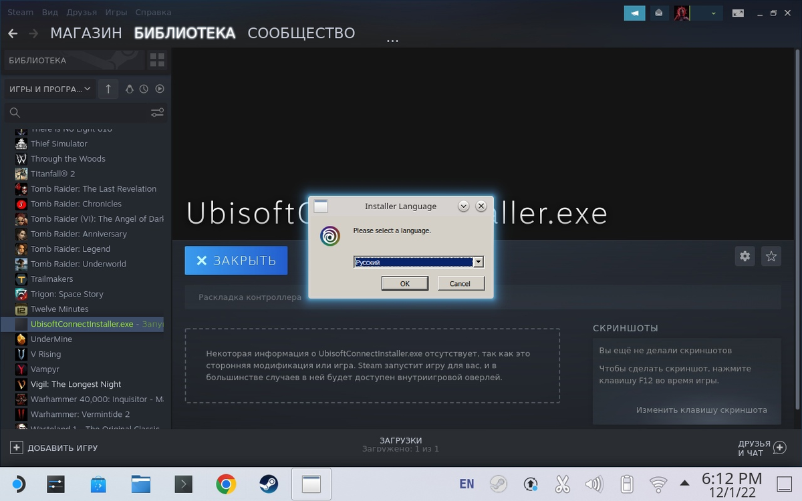Open the Друзья menu
The image size is (802, 501).
(82, 12)
